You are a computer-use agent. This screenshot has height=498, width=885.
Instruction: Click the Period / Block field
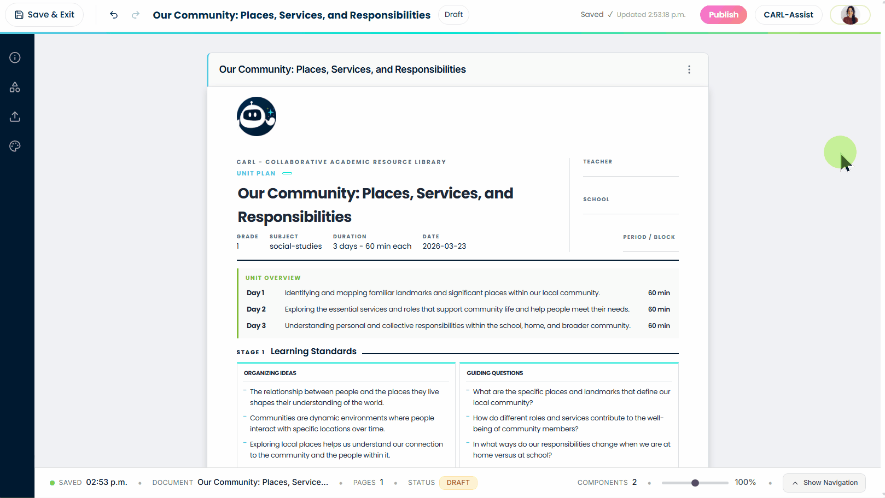[x=650, y=245]
